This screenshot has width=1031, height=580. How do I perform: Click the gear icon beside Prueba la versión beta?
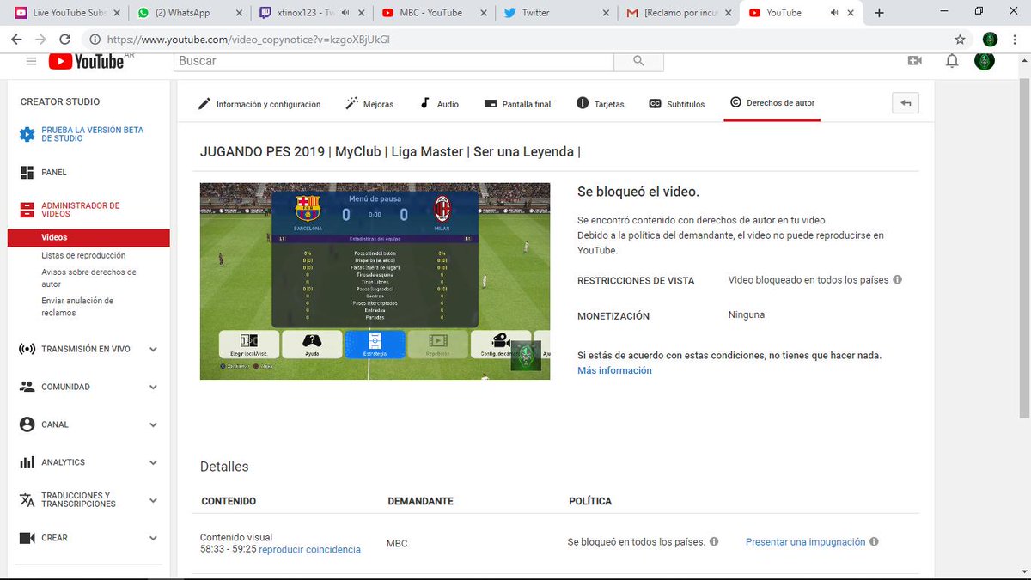pos(27,134)
